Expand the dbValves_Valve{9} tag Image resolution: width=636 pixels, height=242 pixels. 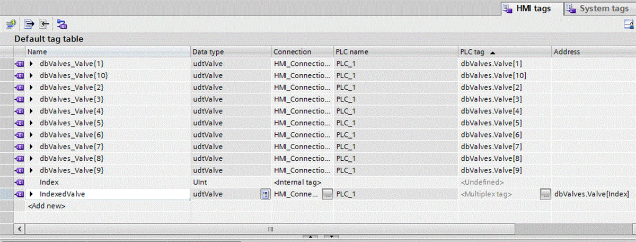tap(31, 170)
